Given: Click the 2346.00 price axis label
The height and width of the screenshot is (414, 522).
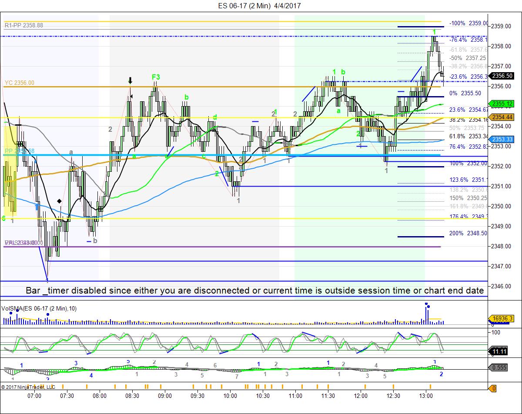Looking at the screenshot, I should 502,286.
